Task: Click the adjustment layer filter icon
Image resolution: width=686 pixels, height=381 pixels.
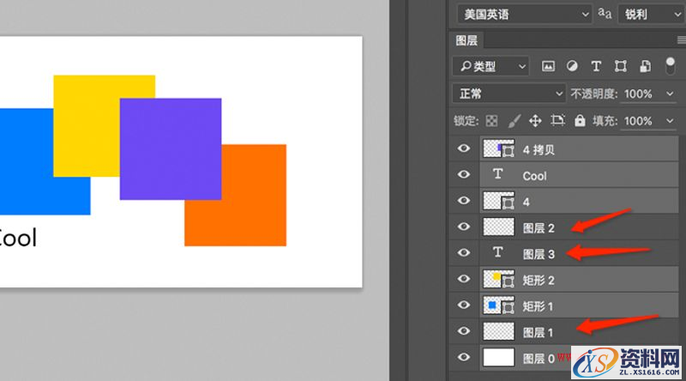Action: tap(572, 66)
